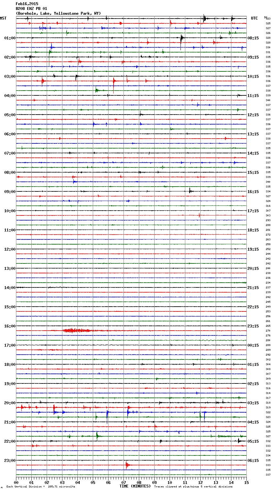
Task: Click the '16:00' MST hour label
Action: 10,326
